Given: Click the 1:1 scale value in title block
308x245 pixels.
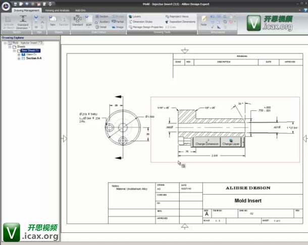Looking at the screenshot, I should pos(218,221).
